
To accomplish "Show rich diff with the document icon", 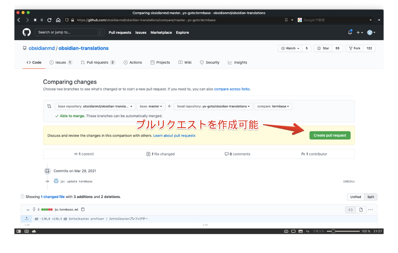I will pos(361,210).
